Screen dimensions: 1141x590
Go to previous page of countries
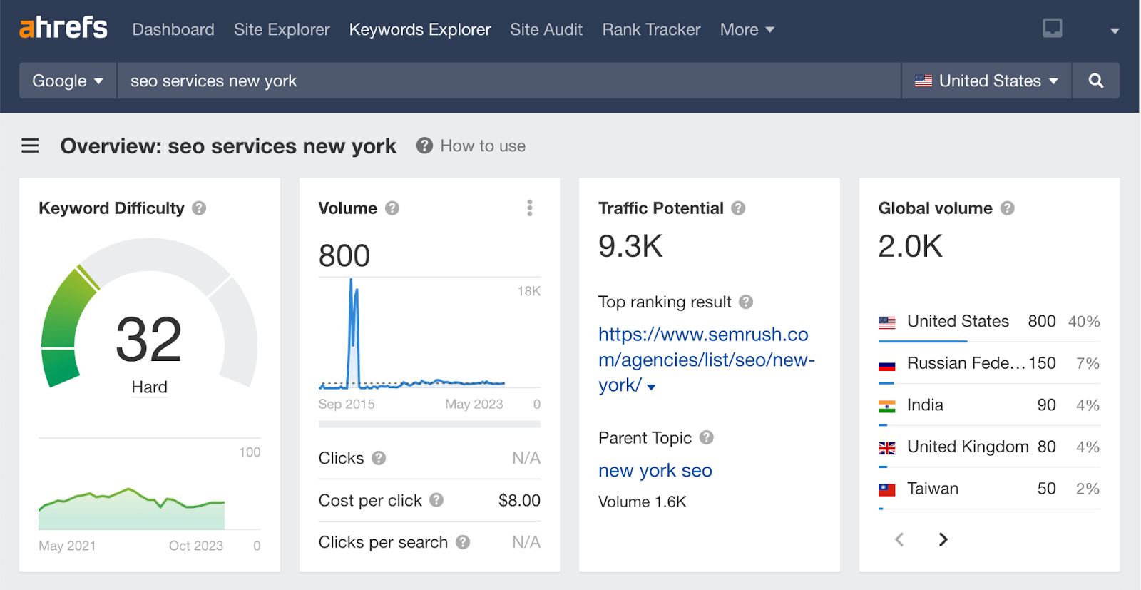click(899, 539)
